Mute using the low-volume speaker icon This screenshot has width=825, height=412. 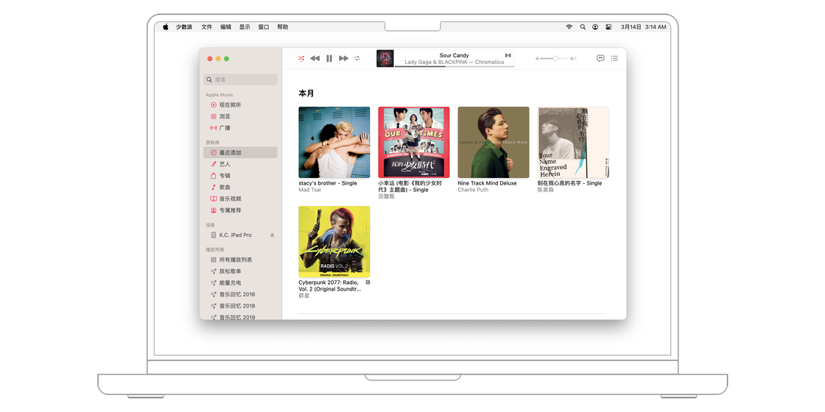(x=537, y=58)
